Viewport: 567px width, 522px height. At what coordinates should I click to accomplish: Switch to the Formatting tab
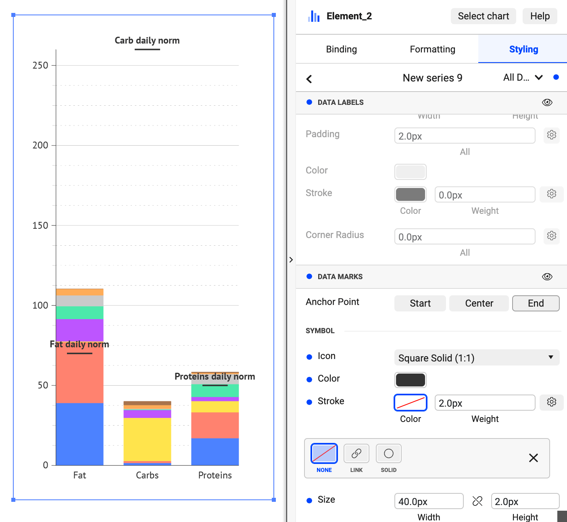click(x=432, y=49)
